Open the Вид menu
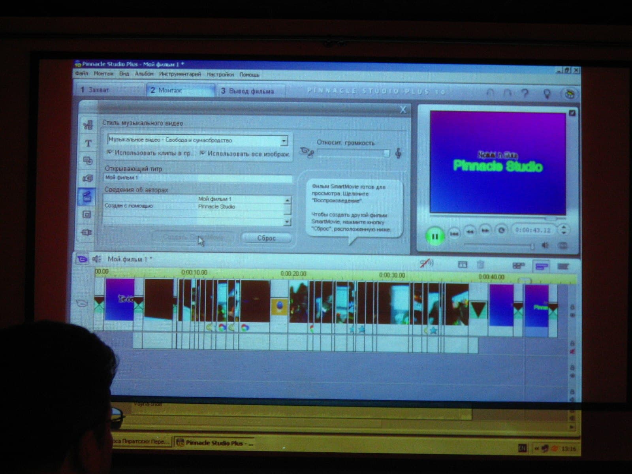The width and height of the screenshot is (632, 474). 124,73
